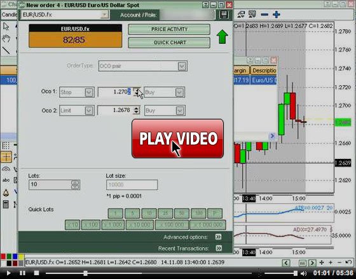Click the x 100 quick lots multiplier
The width and height of the screenshot is (356, 279).
pyautogui.click(x=90, y=225)
